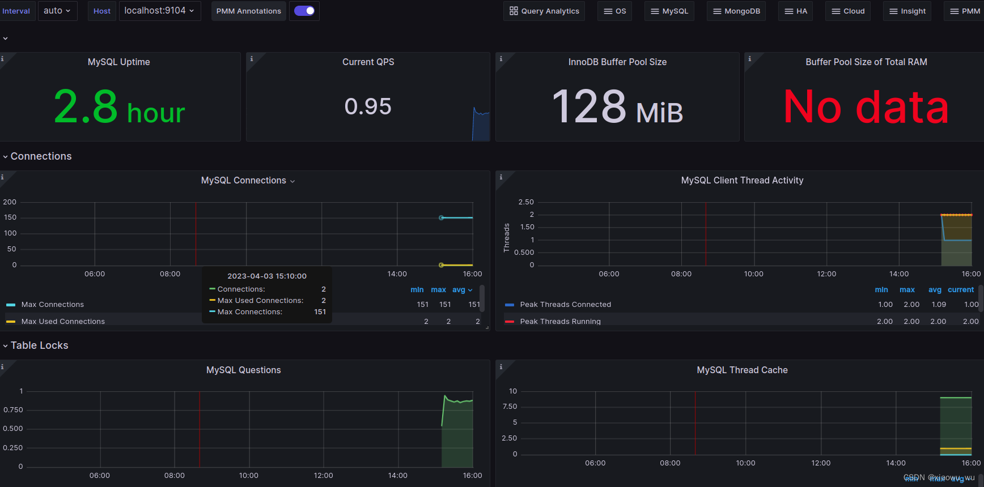The width and height of the screenshot is (984, 487).
Task: Toggle Peak Threads Connected series in legend
Action: click(x=566, y=305)
